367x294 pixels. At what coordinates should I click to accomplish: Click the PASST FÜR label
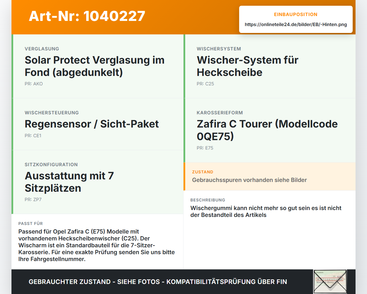[30, 224]
